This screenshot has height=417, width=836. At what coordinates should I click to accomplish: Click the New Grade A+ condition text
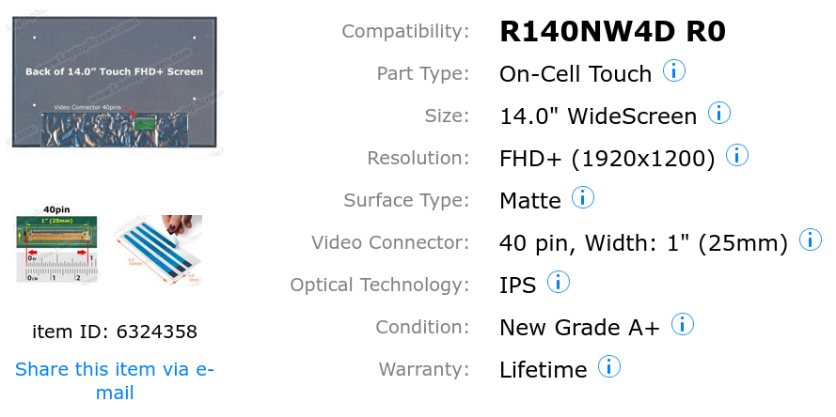579,328
